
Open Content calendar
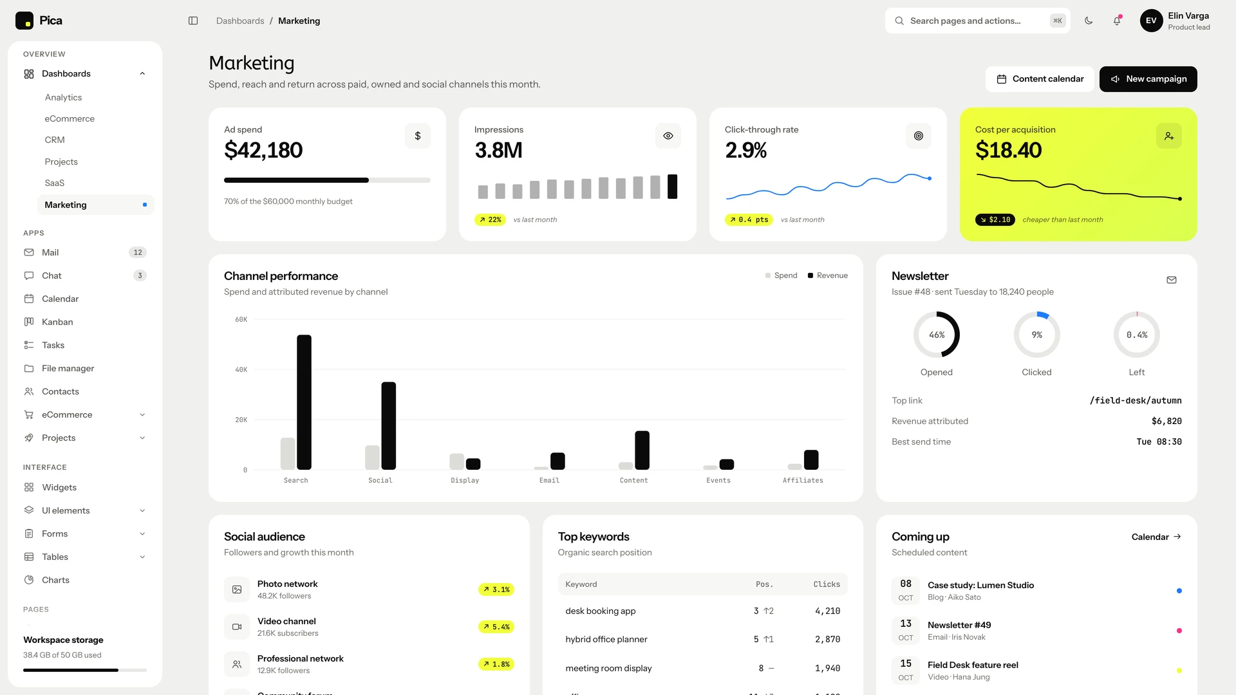click(1040, 79)
